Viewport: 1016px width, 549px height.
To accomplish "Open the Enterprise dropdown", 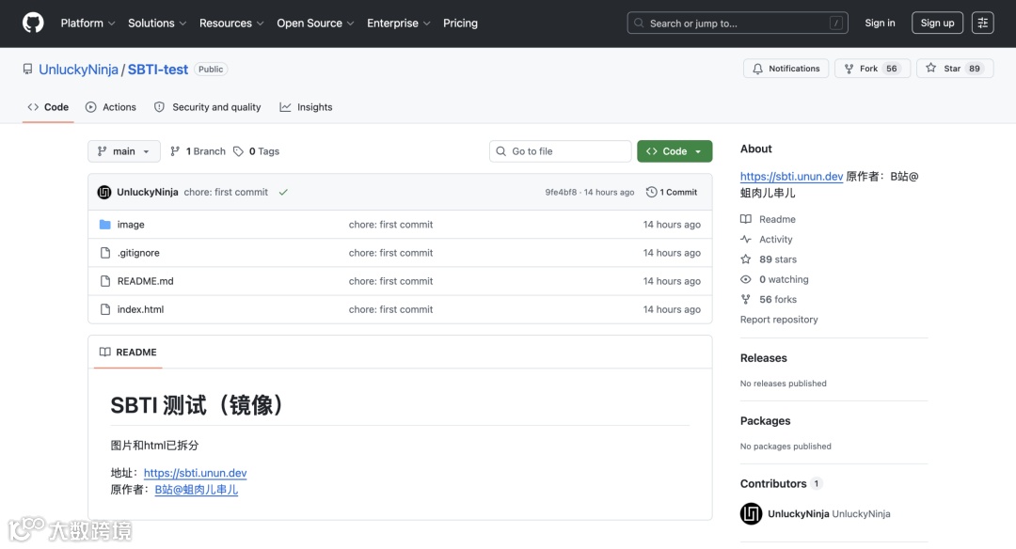I will pos(399,24).
